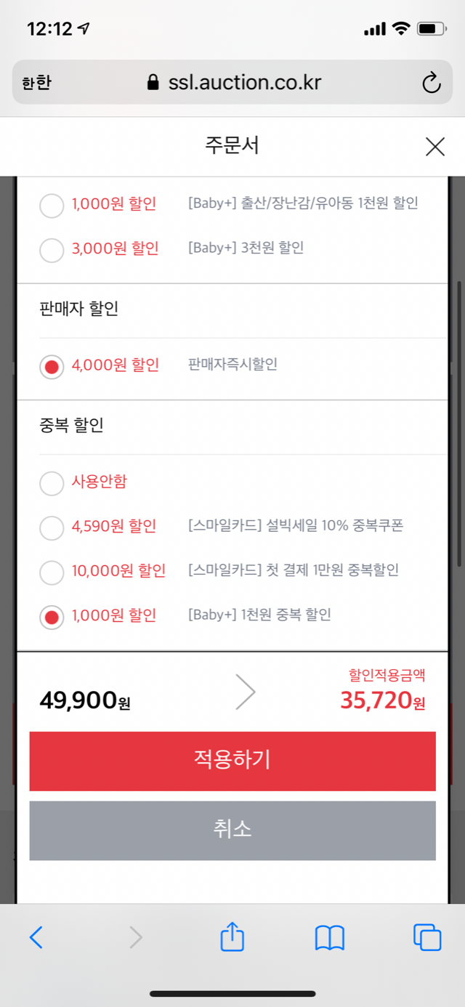Close the 주문서 panel with X

pyautogui.click(x=435, y=147)
